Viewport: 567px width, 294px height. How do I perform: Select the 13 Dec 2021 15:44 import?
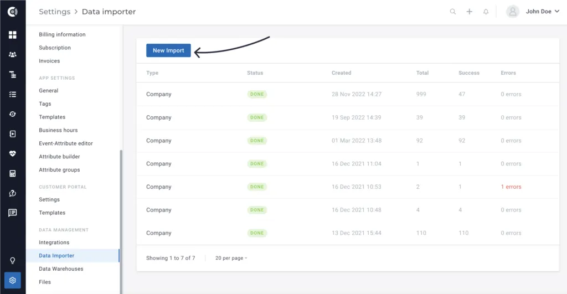348,233
